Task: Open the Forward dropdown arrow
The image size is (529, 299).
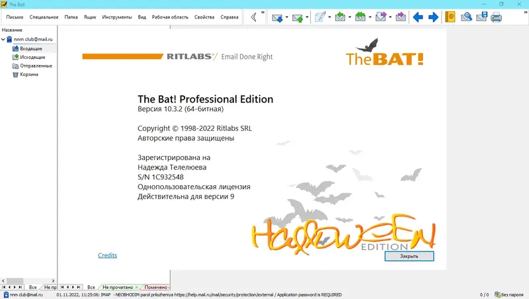Action: 390,17
